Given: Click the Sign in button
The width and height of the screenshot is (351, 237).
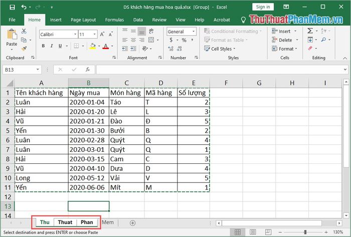Looking at the screenshot, I should click(263, 7).
